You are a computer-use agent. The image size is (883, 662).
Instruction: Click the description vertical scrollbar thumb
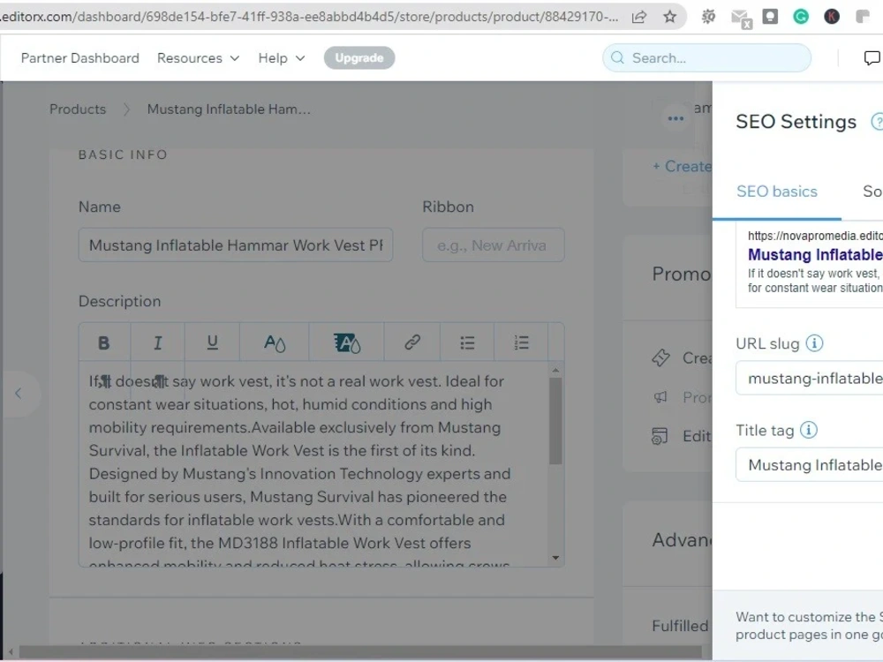pyautogui.click(x=555, y=420)
